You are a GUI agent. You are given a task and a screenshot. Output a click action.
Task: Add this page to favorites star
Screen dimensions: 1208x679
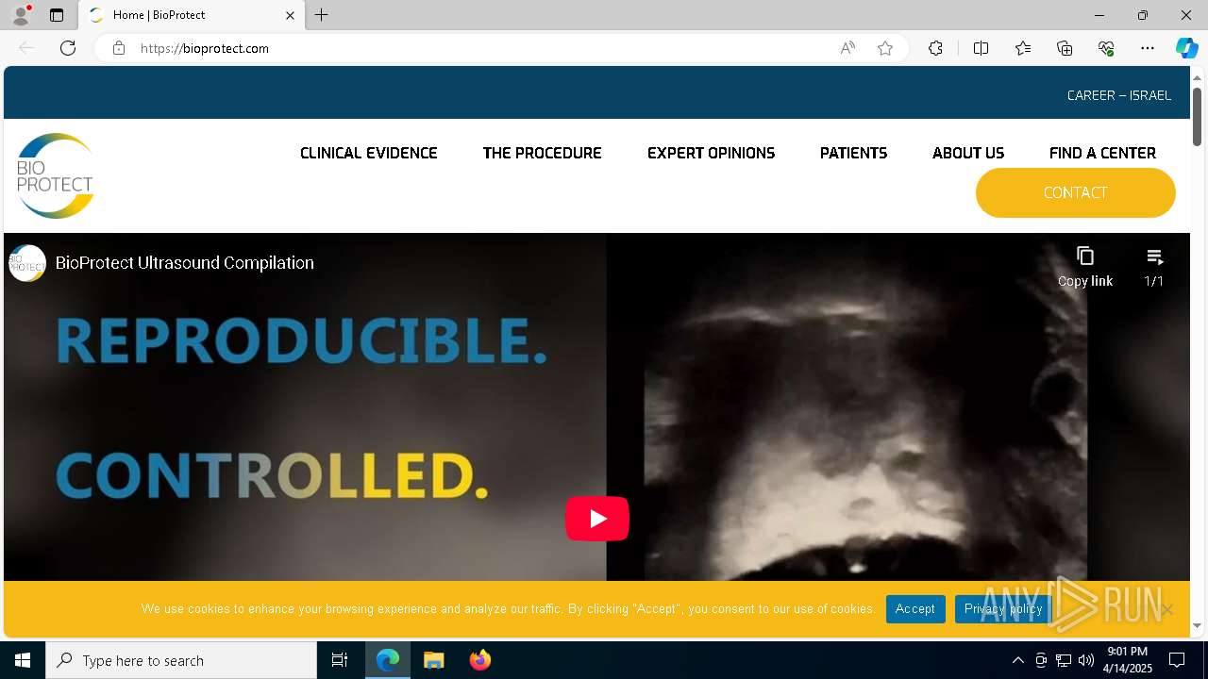(x=885, y=48)
